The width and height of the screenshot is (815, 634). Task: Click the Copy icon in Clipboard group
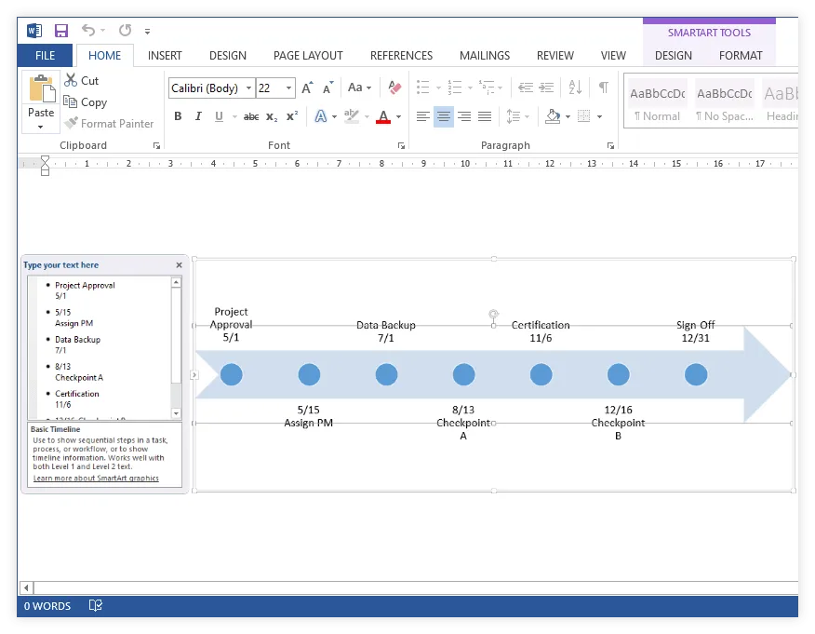tap(72, 102)
